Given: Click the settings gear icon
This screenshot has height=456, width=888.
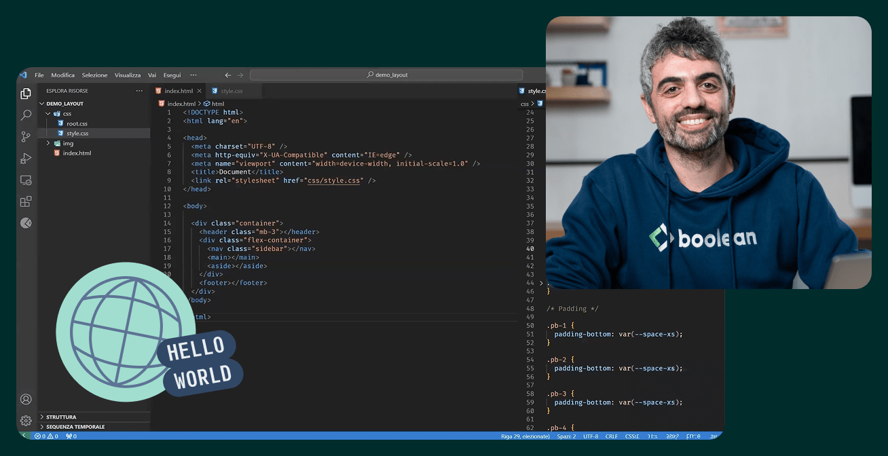Looking at the screenshot, I should (x=26, y=421).
